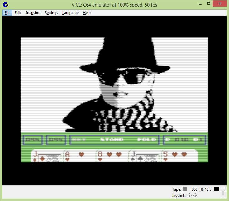
Task: Select the Jack of spades card
Action: coord(145,156)
